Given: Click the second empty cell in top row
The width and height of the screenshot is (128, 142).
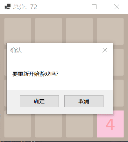Looking at the screenshot, I should click(x=48, y=31).
